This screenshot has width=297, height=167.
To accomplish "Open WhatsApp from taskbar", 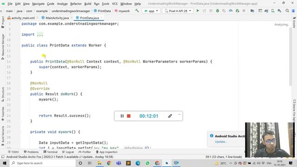I will coord(148,163).
